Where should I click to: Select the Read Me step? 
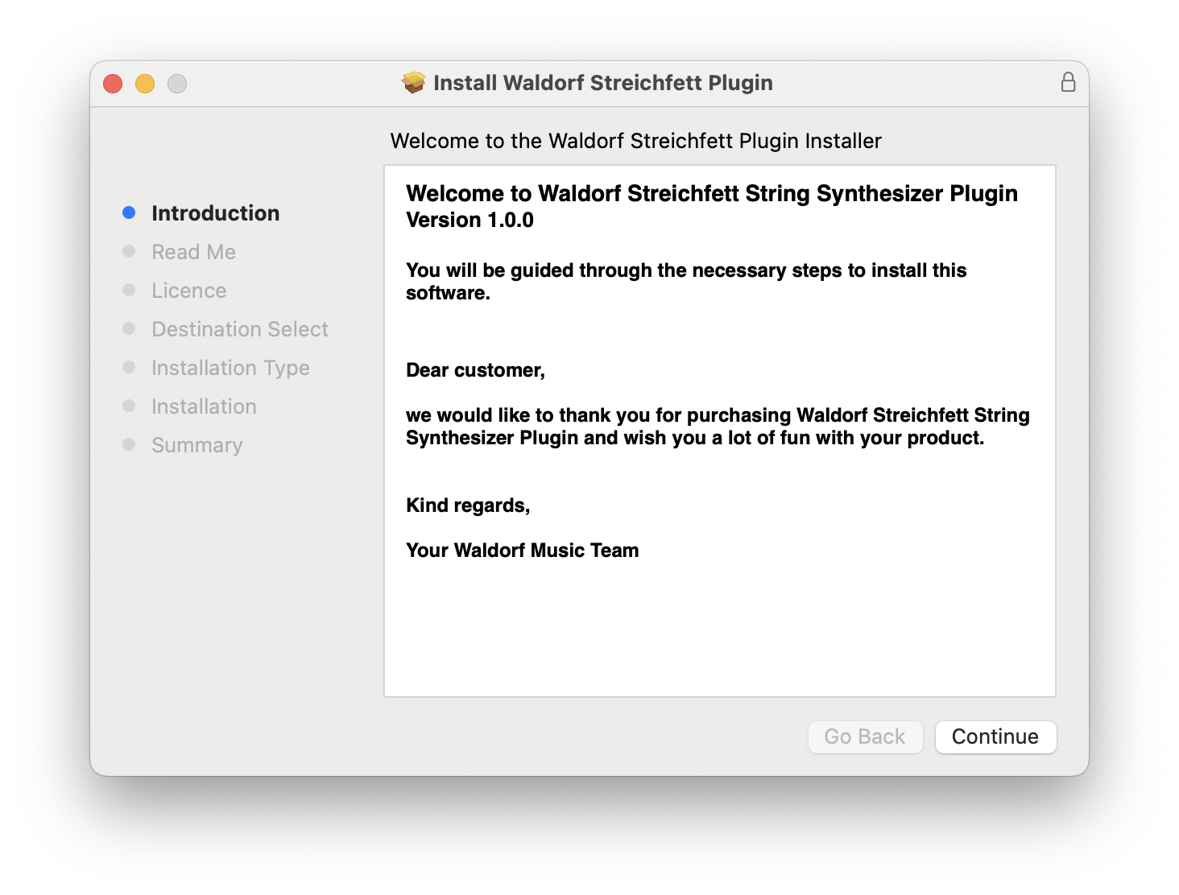(x=193, y=252)
